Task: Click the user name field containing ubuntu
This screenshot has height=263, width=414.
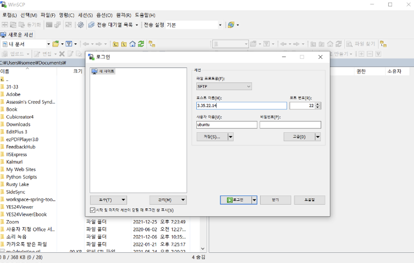Action: pyautogui.click(x=226, y=124)
